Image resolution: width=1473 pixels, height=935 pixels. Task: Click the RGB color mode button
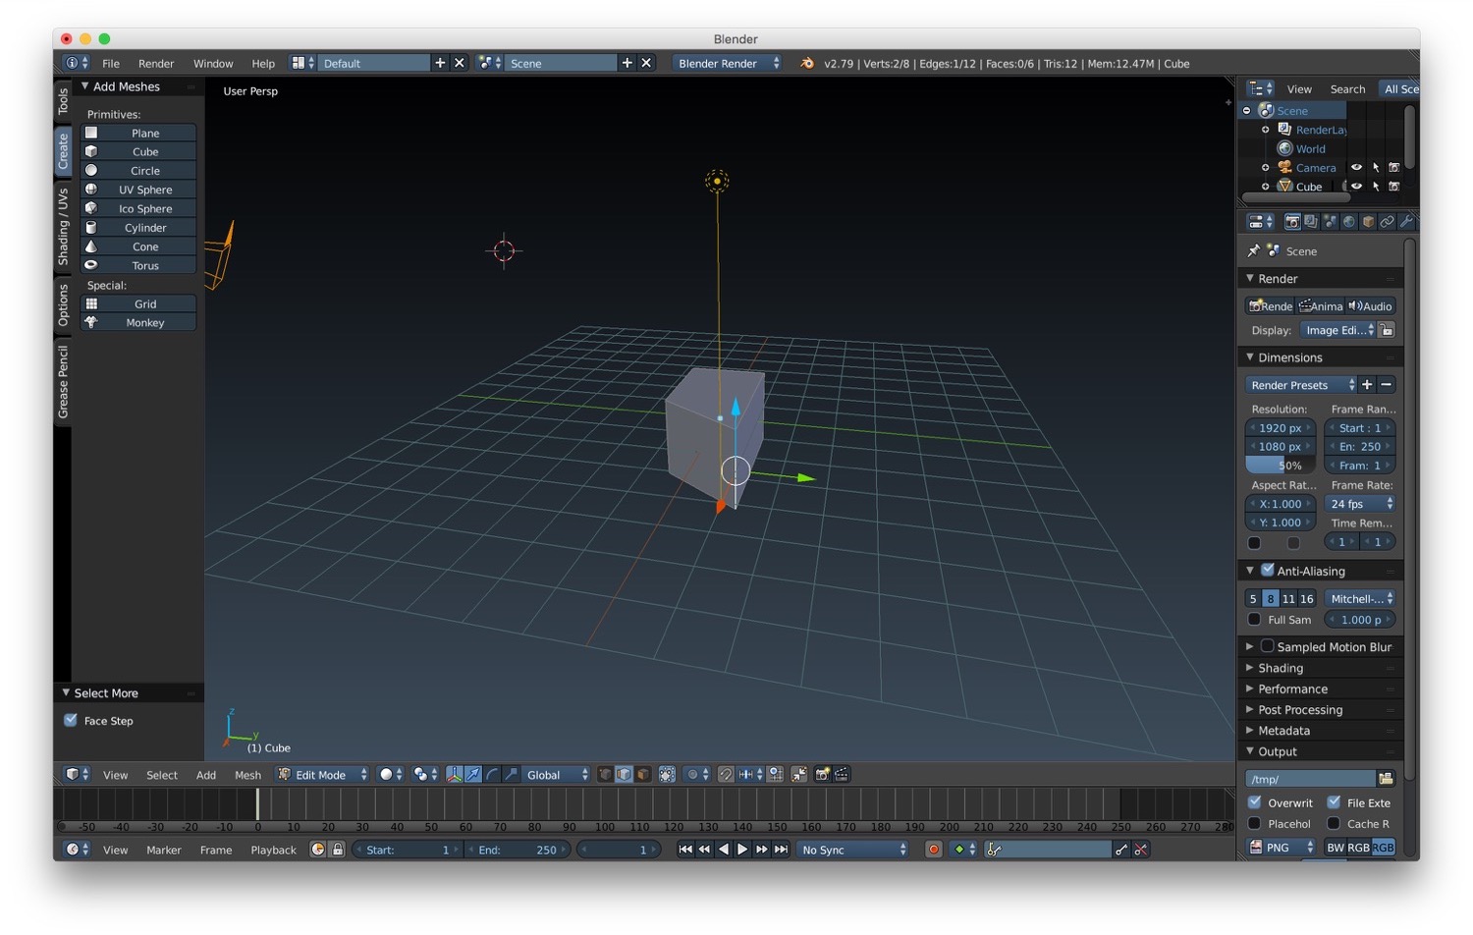point(1358,847)
